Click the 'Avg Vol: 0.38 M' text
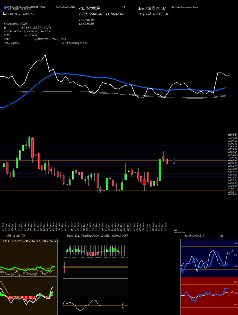The height and width of the screenshot is (315, 238). (152, 9)
